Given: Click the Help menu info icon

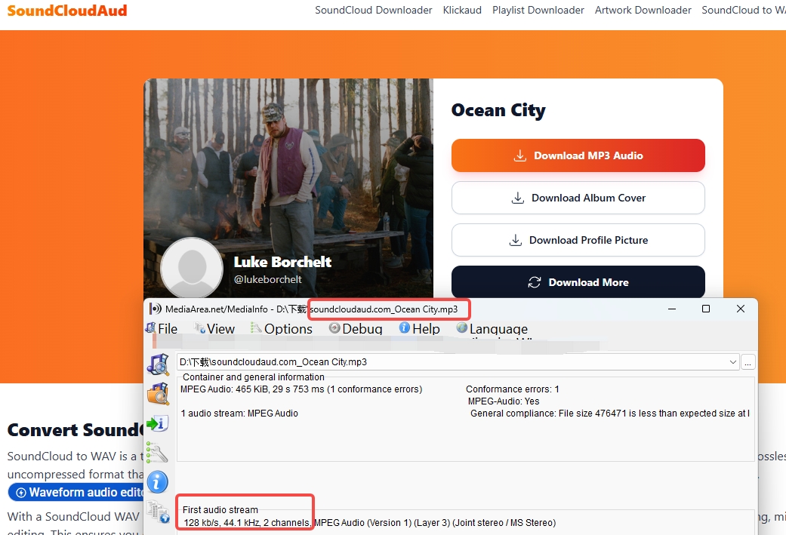Looking at the screenshot, I should point(405,328).
